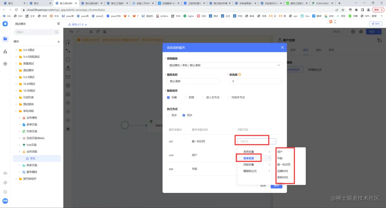Select the sub-process box tool
Viewport: 386px width, 208px height.
coord(68,94)
